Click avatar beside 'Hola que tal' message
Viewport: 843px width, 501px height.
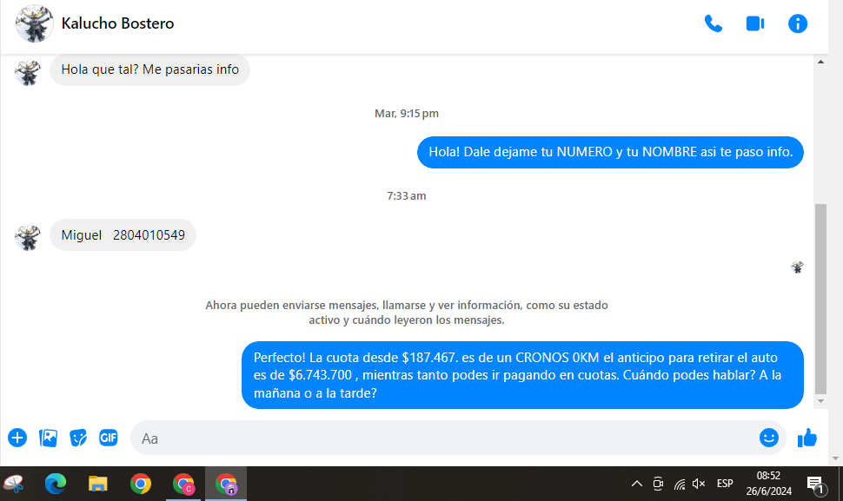click(28, 72)
